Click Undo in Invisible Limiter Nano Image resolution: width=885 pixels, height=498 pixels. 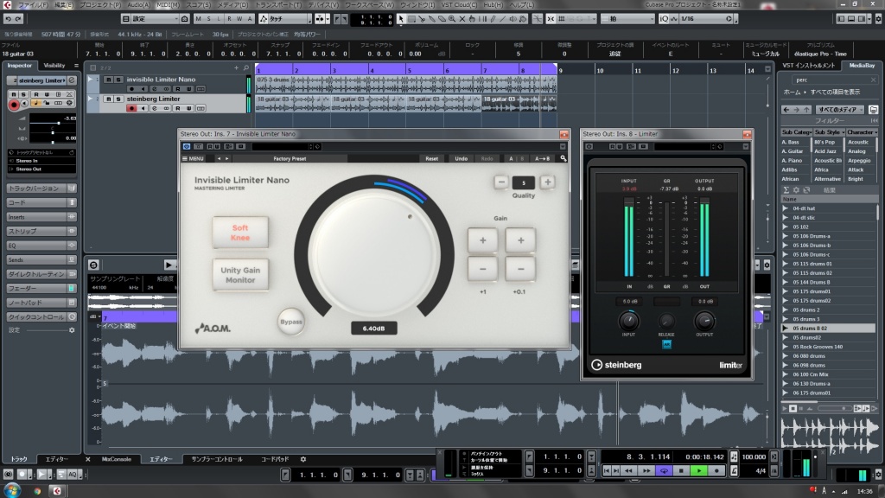[462, 159]
